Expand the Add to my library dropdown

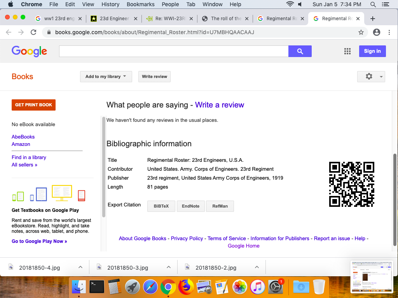[106, 76]
